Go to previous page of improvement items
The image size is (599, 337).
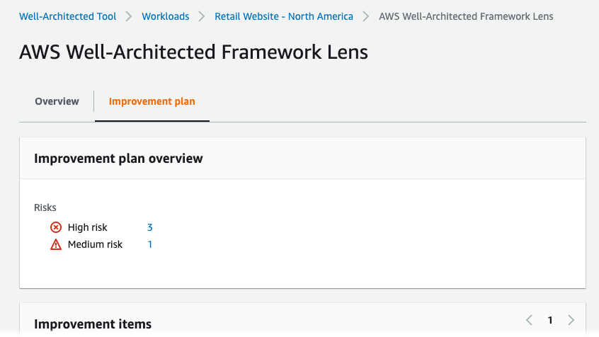(528, 320)
